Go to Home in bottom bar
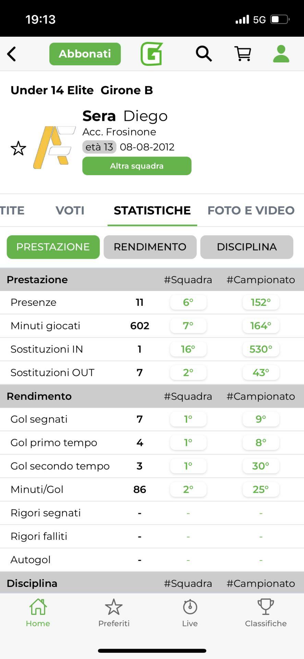The image size is (304, 659). click(38, 613)
